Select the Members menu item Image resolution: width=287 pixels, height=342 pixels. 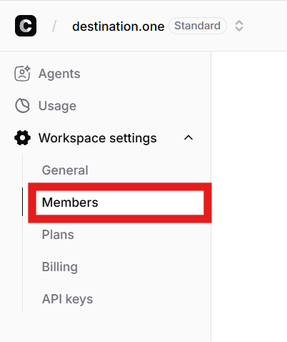click(120, 202)
